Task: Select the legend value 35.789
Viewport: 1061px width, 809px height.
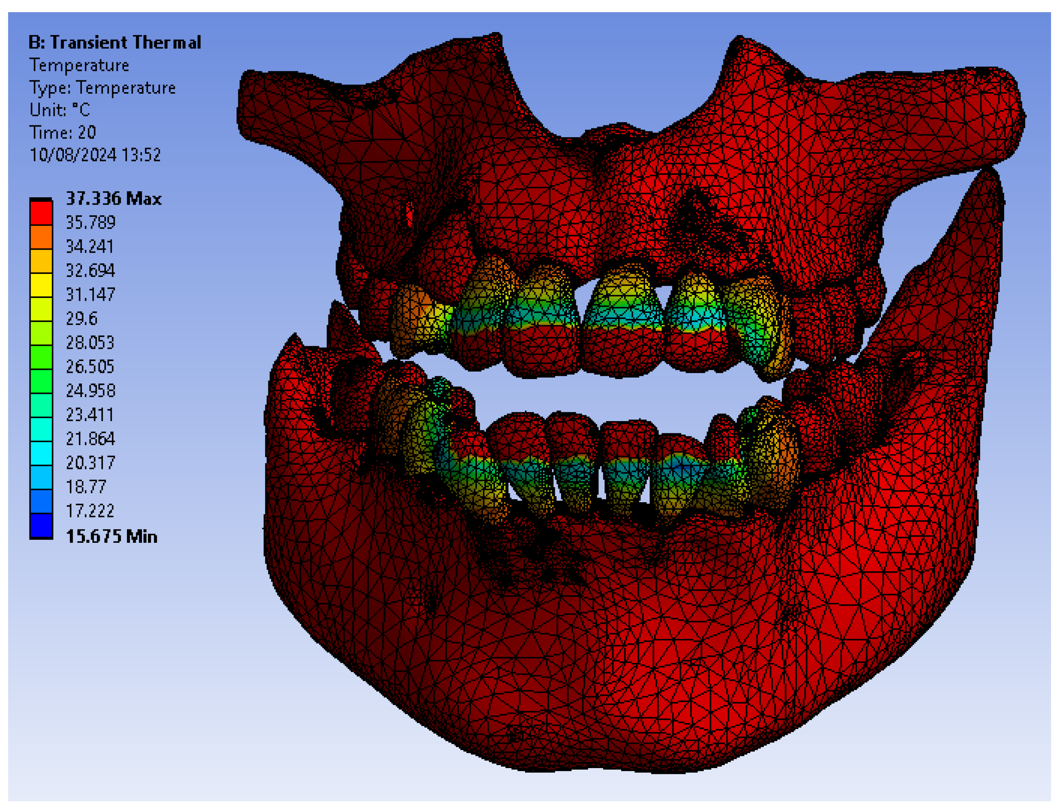Action: point(91,222)
